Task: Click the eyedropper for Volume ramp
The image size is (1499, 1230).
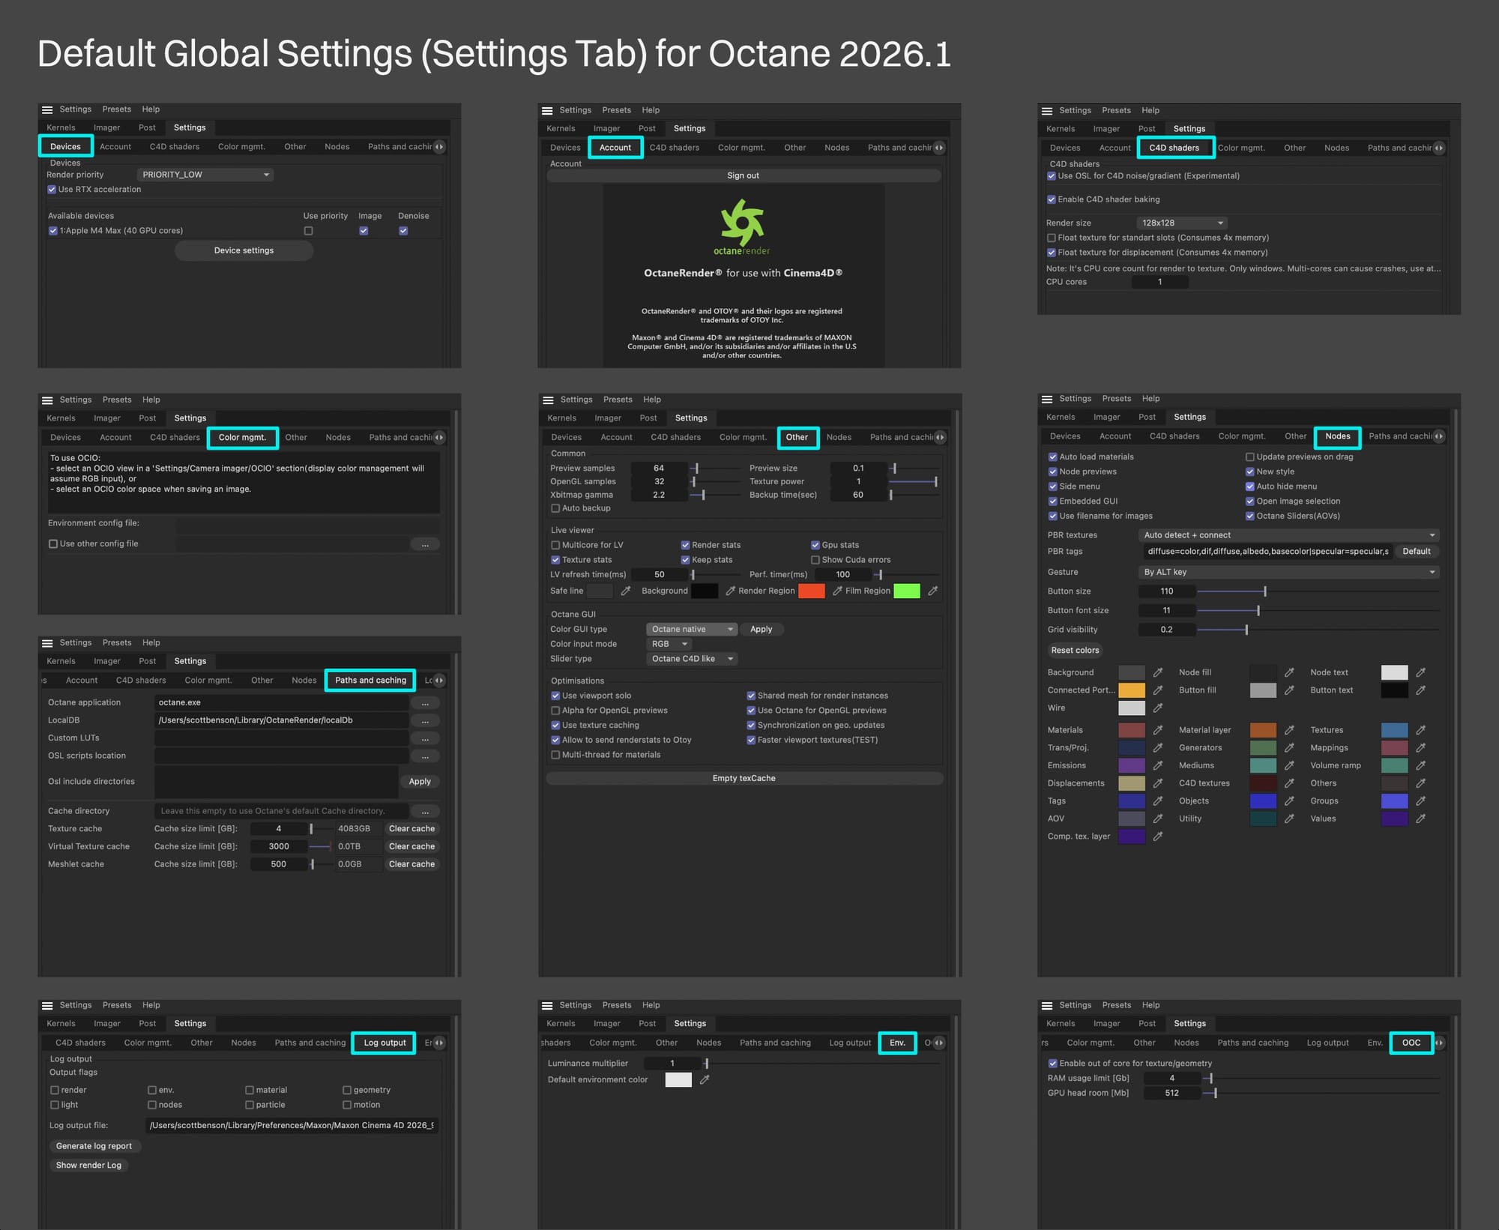Action: click(1420, 765)
